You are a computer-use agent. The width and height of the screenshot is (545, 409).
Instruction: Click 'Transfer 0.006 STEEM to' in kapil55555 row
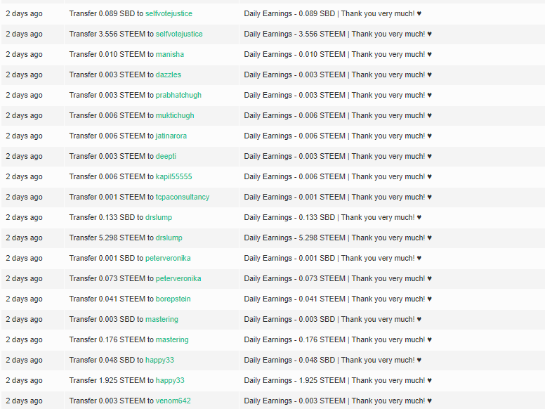coord(111,176)
